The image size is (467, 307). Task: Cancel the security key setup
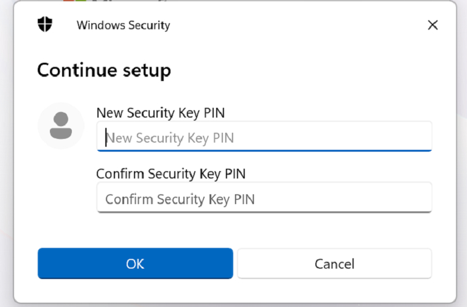click(334, 264)
